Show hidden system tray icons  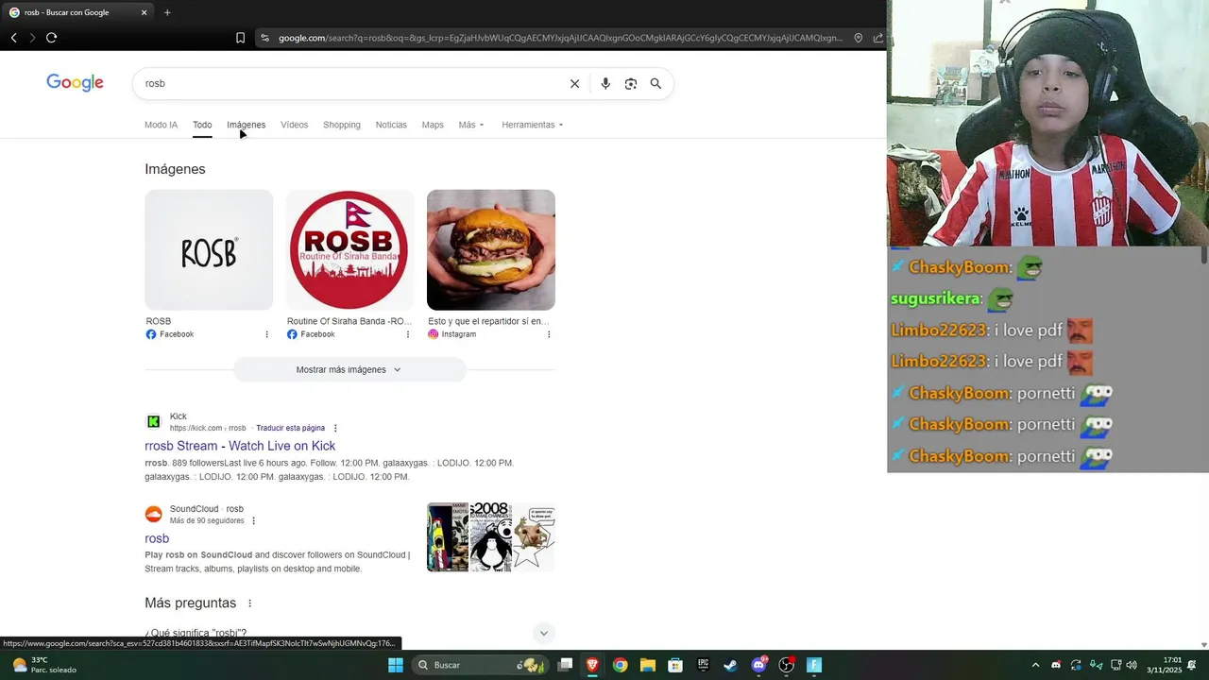(1035, 665)
